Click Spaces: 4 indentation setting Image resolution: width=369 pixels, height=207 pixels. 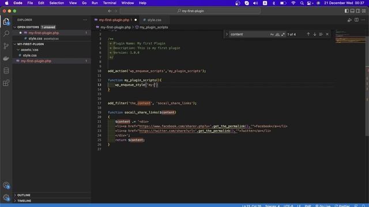[272, 206]
